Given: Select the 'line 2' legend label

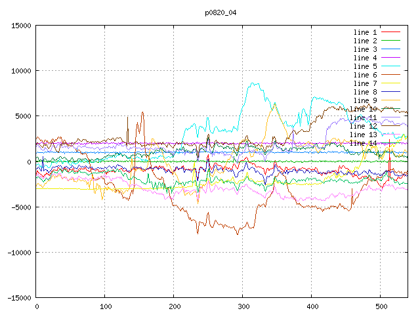Looking at the screenshot, I should [x=365, y=41].
